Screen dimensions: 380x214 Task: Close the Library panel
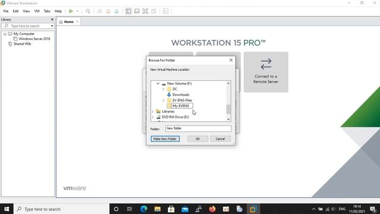point(52,20)
